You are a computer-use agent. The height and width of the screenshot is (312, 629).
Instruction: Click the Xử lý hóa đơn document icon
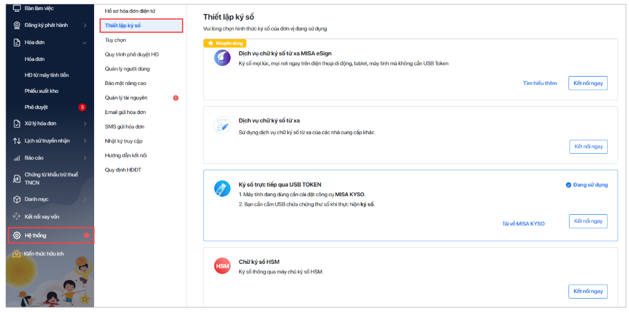coord(17,124)
